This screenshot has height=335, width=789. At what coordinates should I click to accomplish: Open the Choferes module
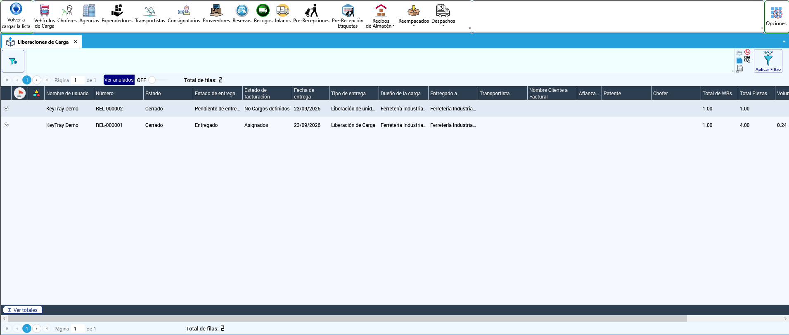(x=67, y=14)
